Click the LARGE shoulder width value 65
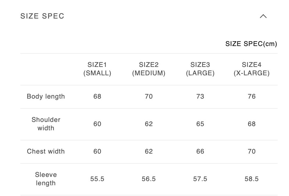Image resolution: width=289 pixels, height=196 pixels. pyautogui.click(x=200, y=124)
